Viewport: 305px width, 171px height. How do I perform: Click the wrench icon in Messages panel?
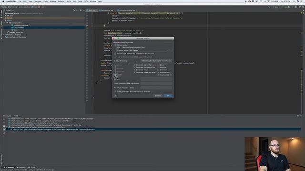pyautogui.click(x=4, y=133)
